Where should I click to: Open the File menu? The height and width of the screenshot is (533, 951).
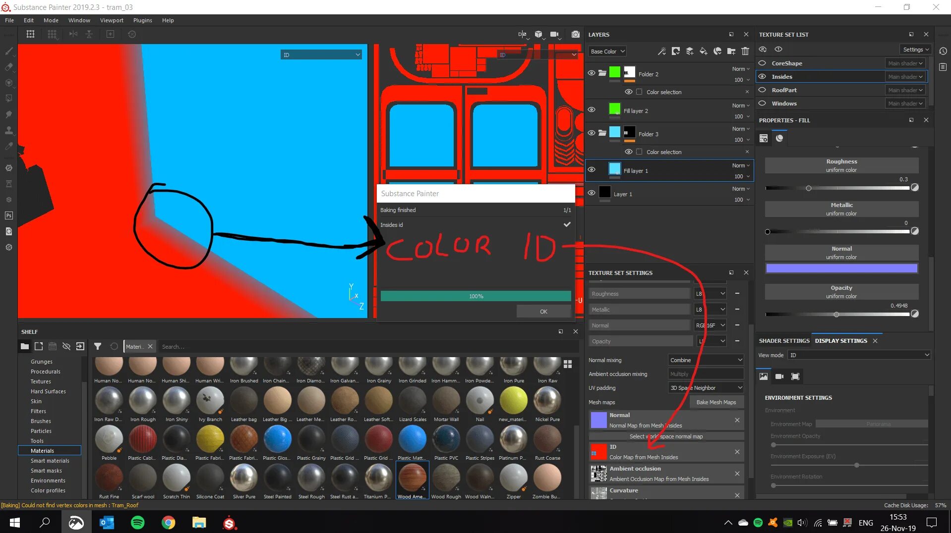point(9,20)
